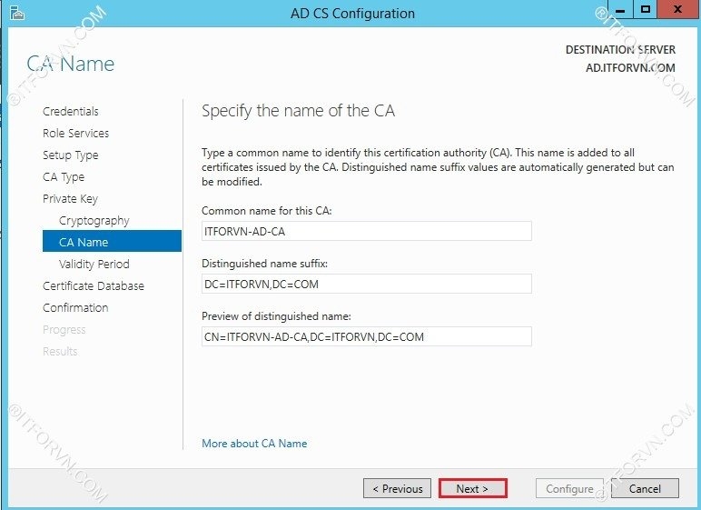701x510 pixels.
Task: Go to the Credentials step
Action: tap(71, 112)
